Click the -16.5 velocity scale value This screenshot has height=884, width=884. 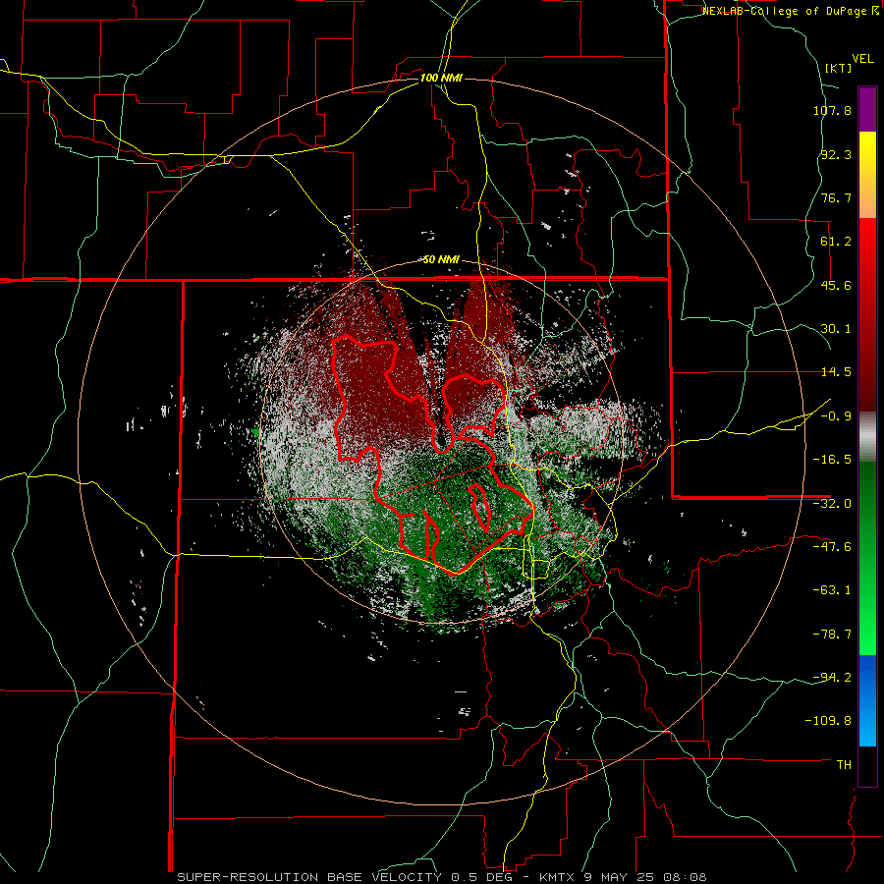[x=832, y=460]
